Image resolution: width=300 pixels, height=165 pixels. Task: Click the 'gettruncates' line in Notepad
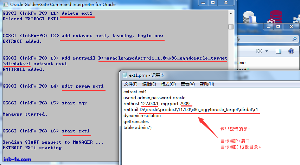136,122
